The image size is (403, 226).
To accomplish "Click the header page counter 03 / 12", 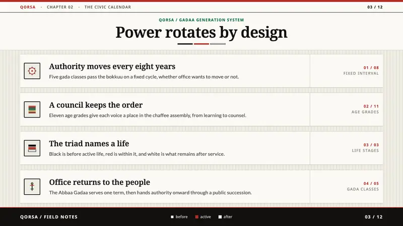I will pyautogui.click(x=375, y=7).
